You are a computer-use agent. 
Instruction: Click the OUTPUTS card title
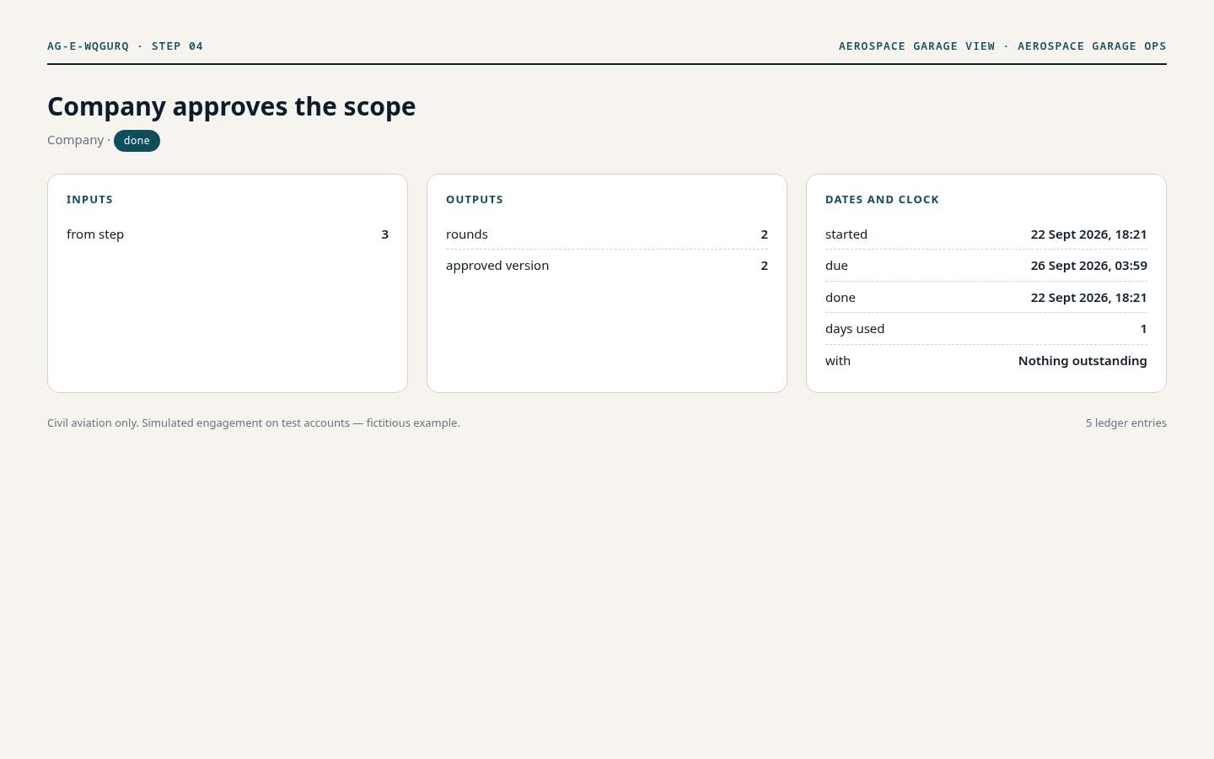pos(475,200)
